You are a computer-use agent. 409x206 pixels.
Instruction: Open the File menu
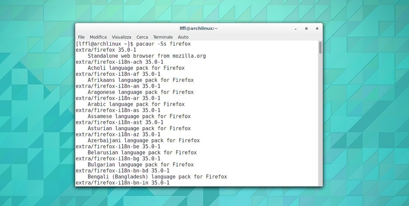81,37
